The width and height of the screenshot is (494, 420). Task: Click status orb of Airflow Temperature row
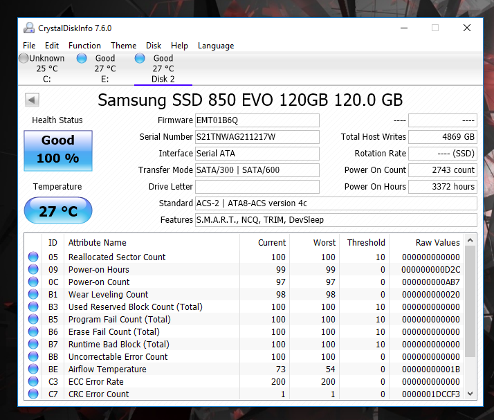click(33, 369)
